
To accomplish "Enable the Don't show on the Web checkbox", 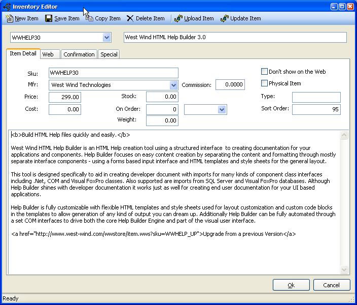I will [264, 72].
